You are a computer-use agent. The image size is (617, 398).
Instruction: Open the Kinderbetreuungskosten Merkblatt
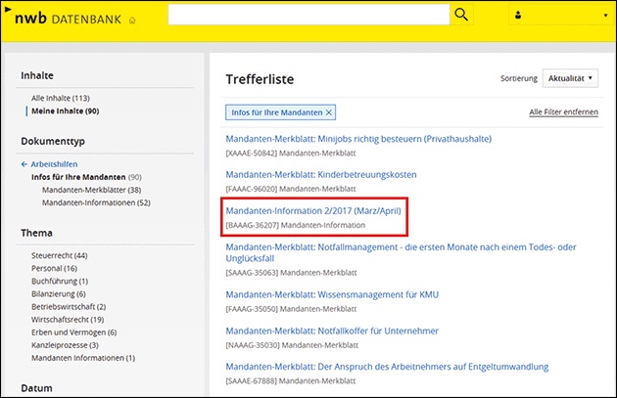pyautogui.click(x=321, y=174)
